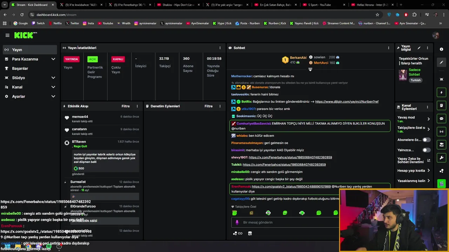The height and width of the screenshot is (252, 449).
Task: Open the Twitch bookmark in bookmarks bar
Action: coord(38,23)
